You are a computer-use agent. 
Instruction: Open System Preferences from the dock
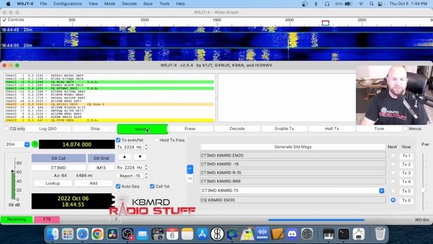tap(307, 234)
